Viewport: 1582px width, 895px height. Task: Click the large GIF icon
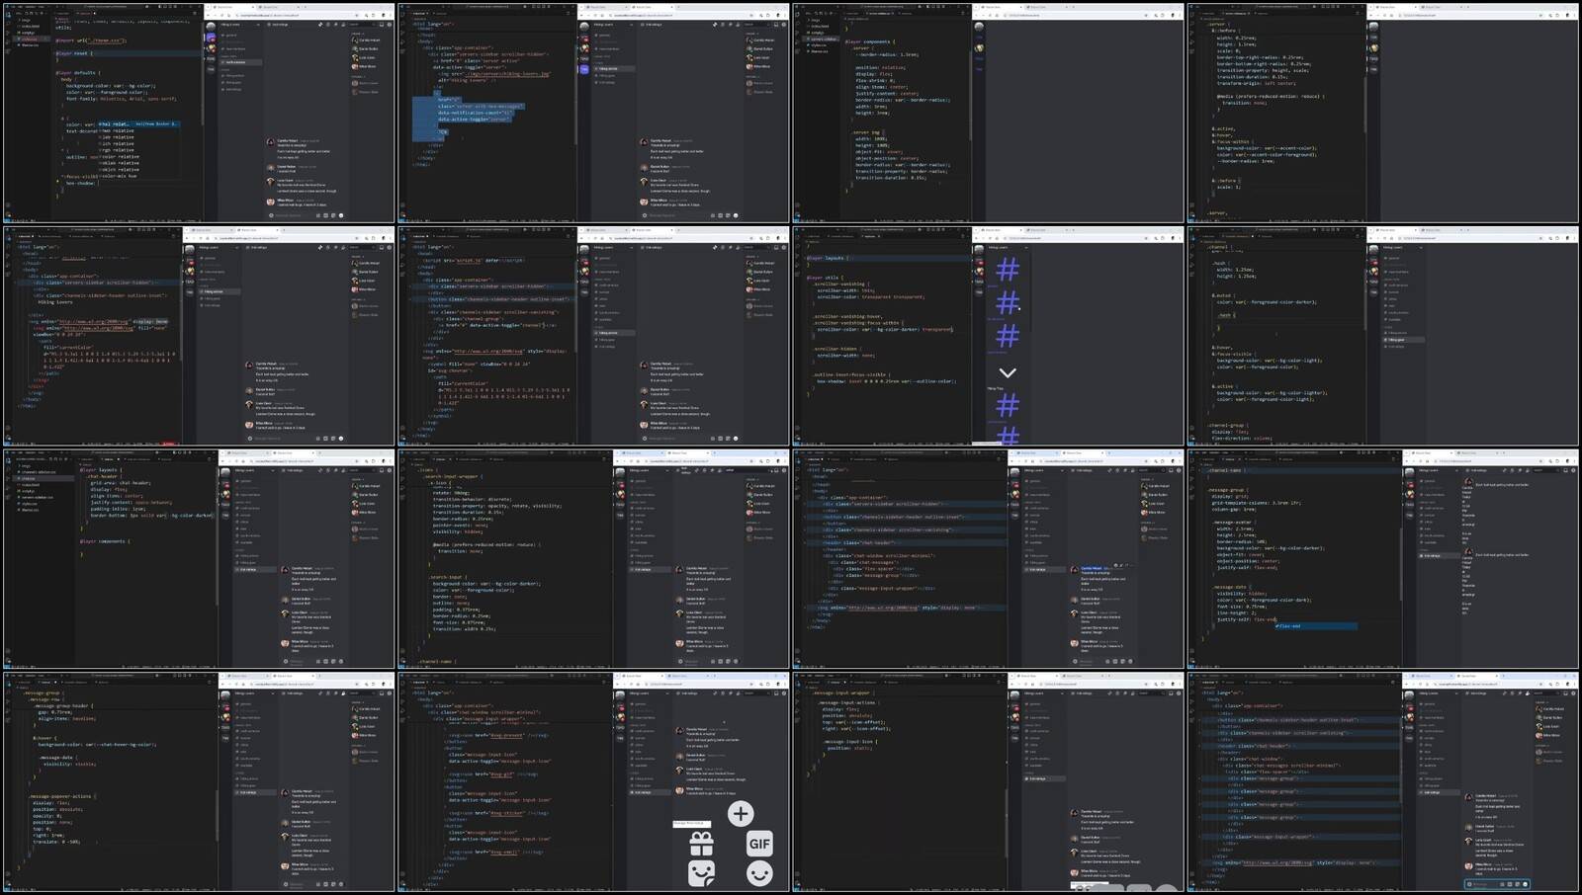coord(759,844)
